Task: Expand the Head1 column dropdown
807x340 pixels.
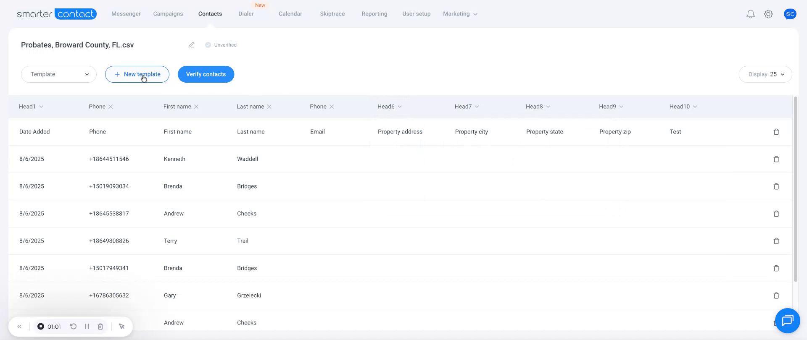Action: tap(41, 107)
